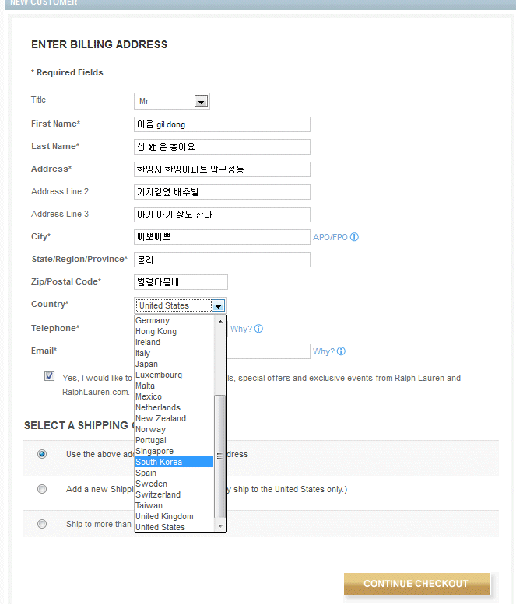
Task: Focus the Zip/Postal Code field
Action: click(x=181, y=282)
